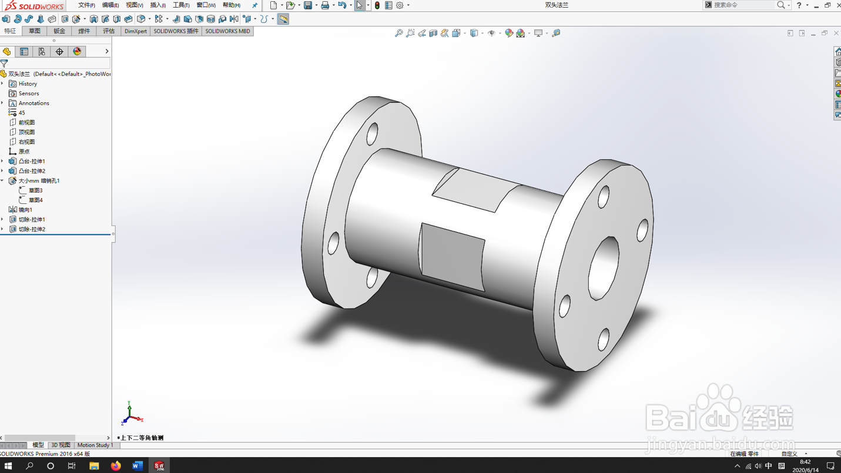Click the Zoom to Fit icon
841x473 pixels.
coord(398,33)
